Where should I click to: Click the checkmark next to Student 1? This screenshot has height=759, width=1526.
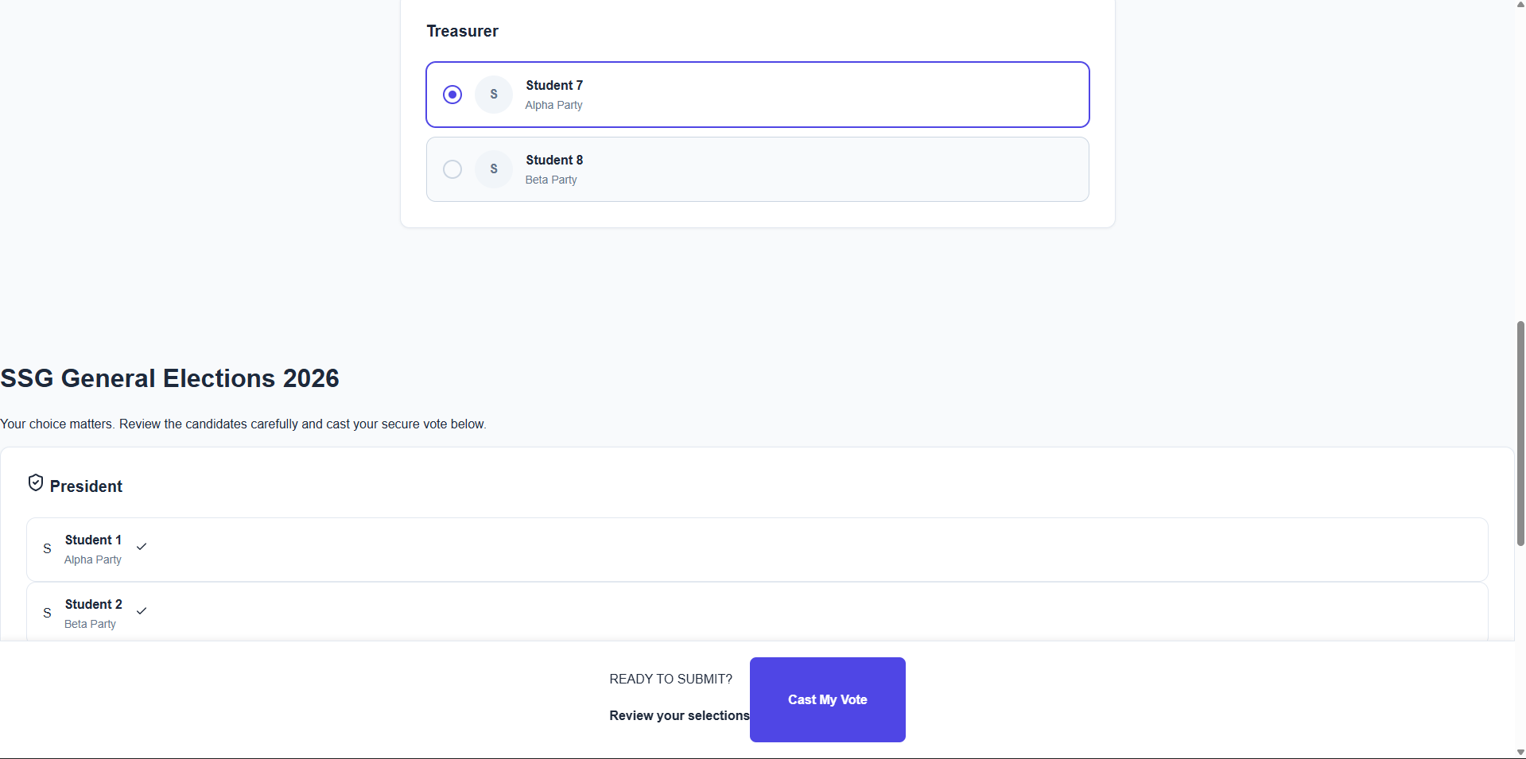tap(142, 547)
